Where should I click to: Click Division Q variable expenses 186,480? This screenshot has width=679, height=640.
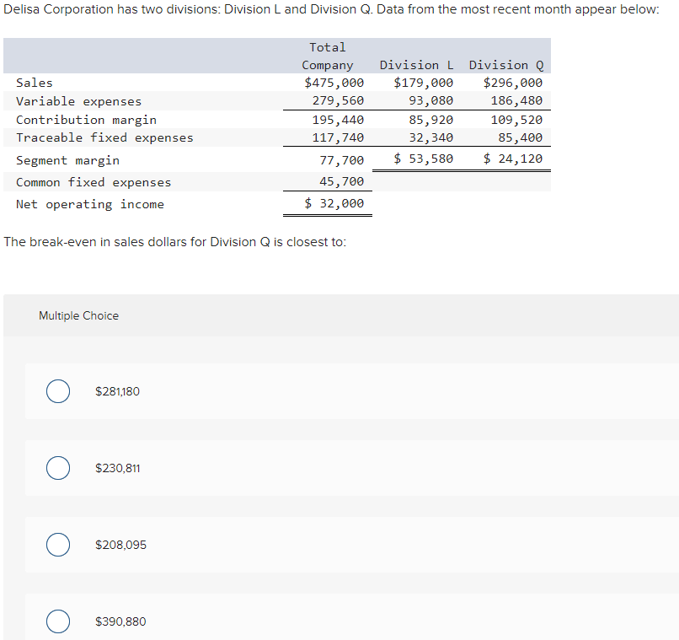pyautogui.click(x=516, y=100)
